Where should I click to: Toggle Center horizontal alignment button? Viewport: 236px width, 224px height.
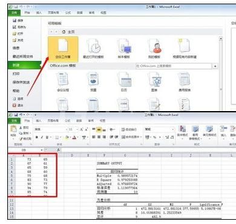[x=99, y=137]
